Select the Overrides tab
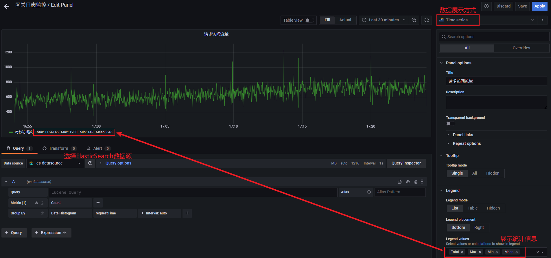551x258 pixels. click(521, 48)
